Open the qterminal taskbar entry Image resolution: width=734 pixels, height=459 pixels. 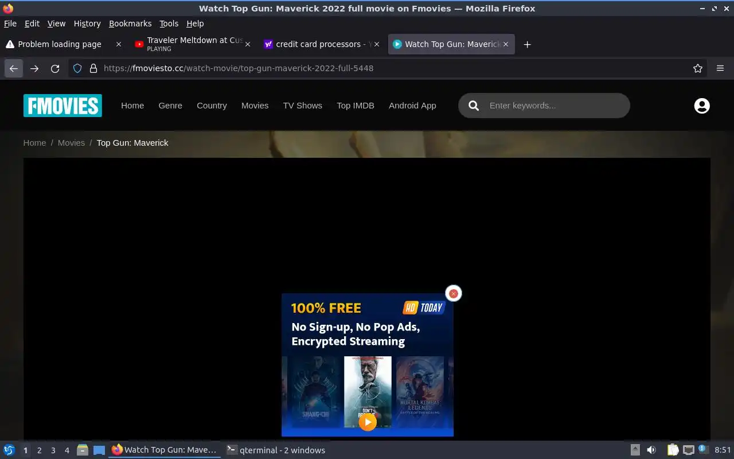pos(276,450)
